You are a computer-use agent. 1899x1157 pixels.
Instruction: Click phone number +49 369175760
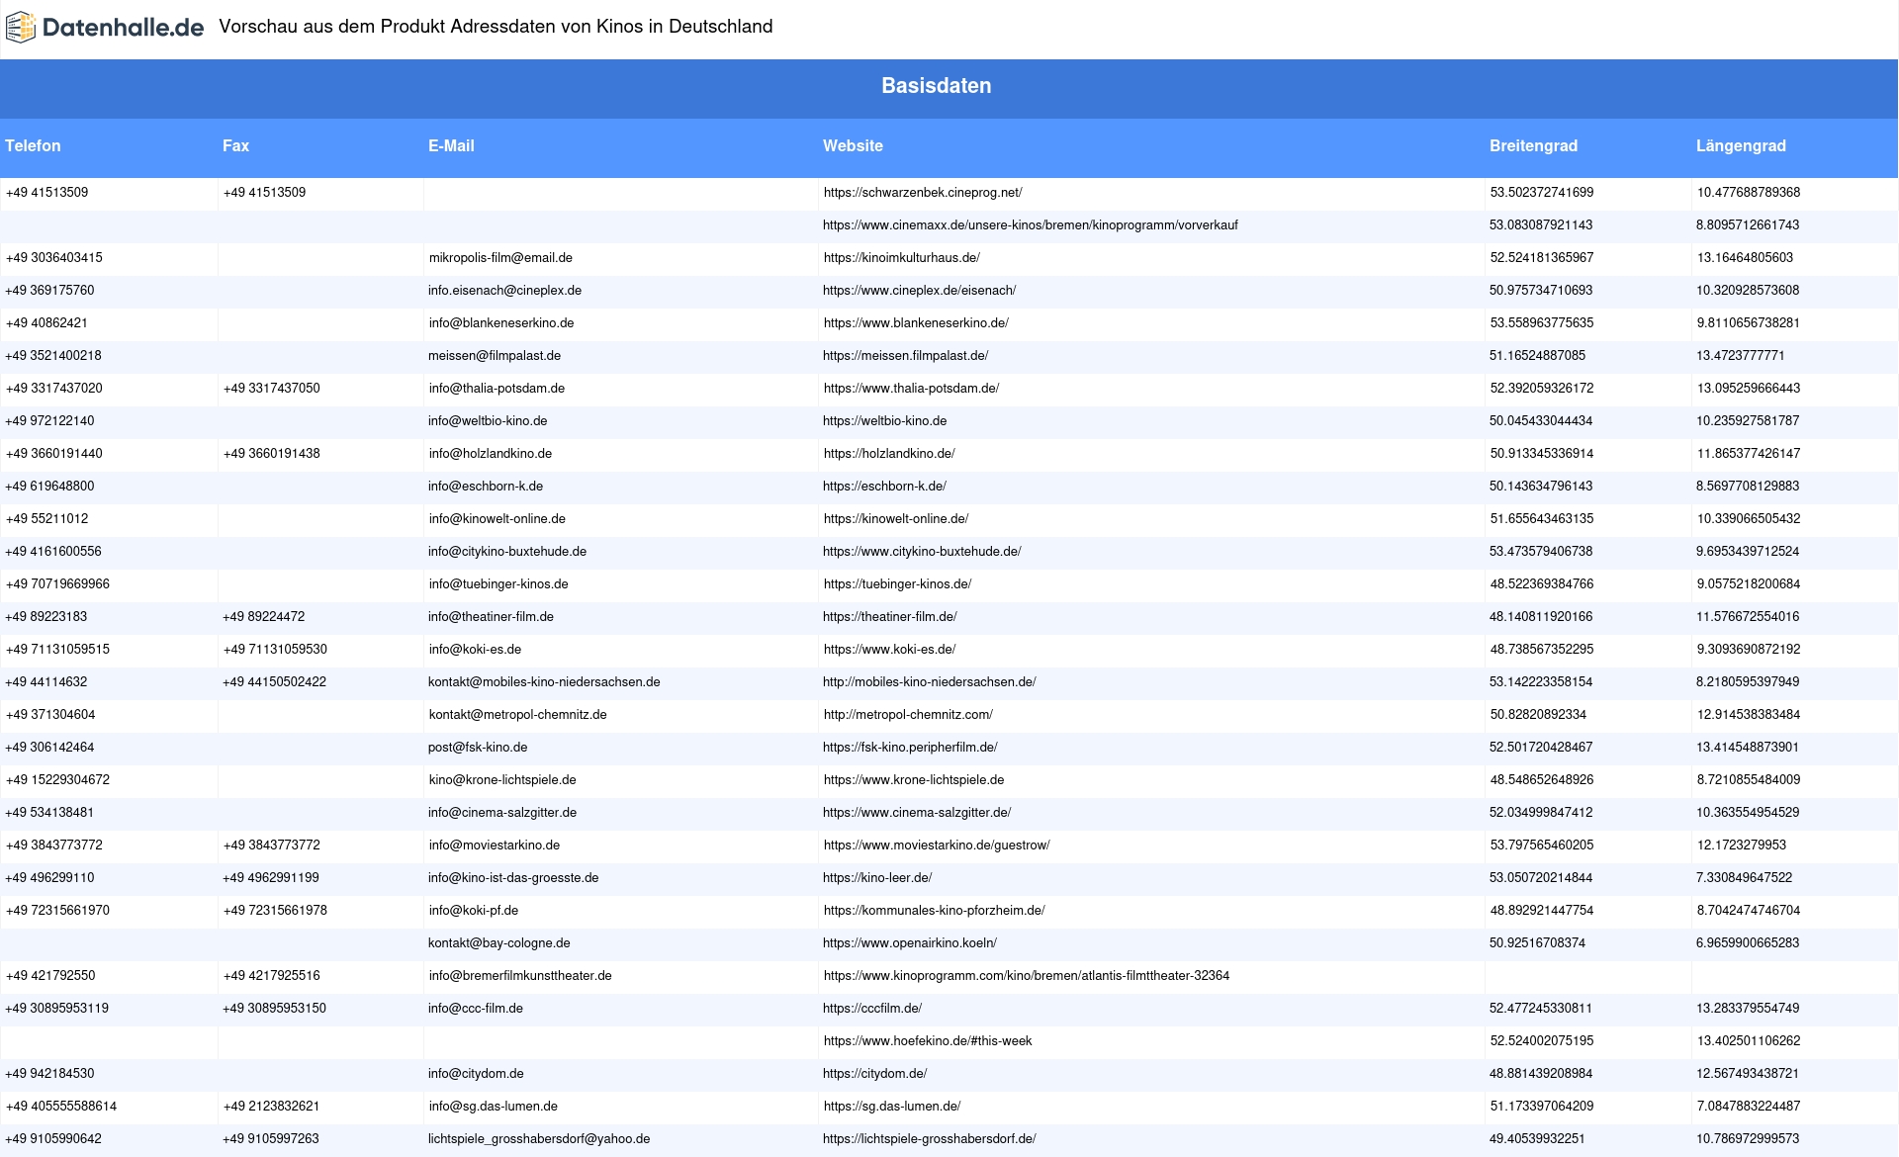pyautogui.click(x=49, y=291)
